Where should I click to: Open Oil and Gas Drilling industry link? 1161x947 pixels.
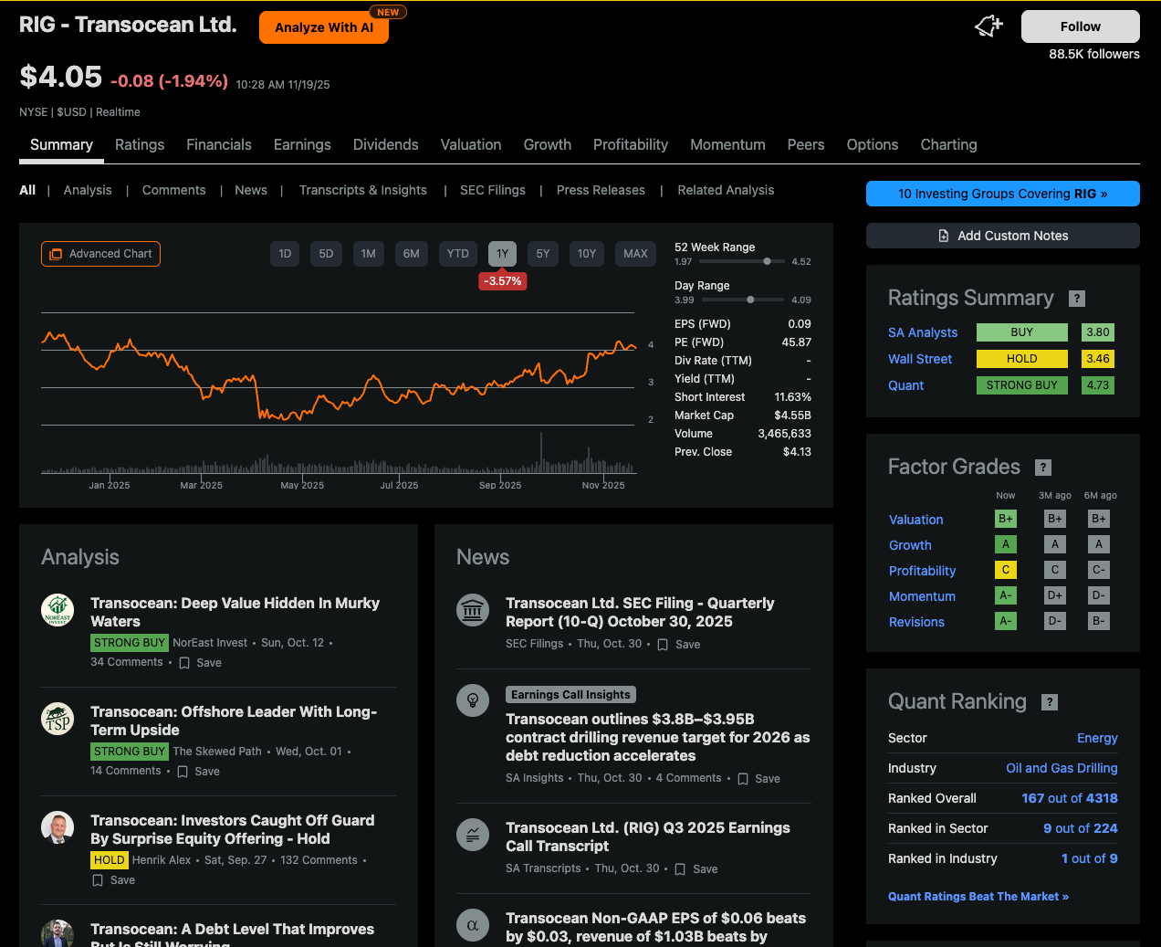click(1062, 768)
